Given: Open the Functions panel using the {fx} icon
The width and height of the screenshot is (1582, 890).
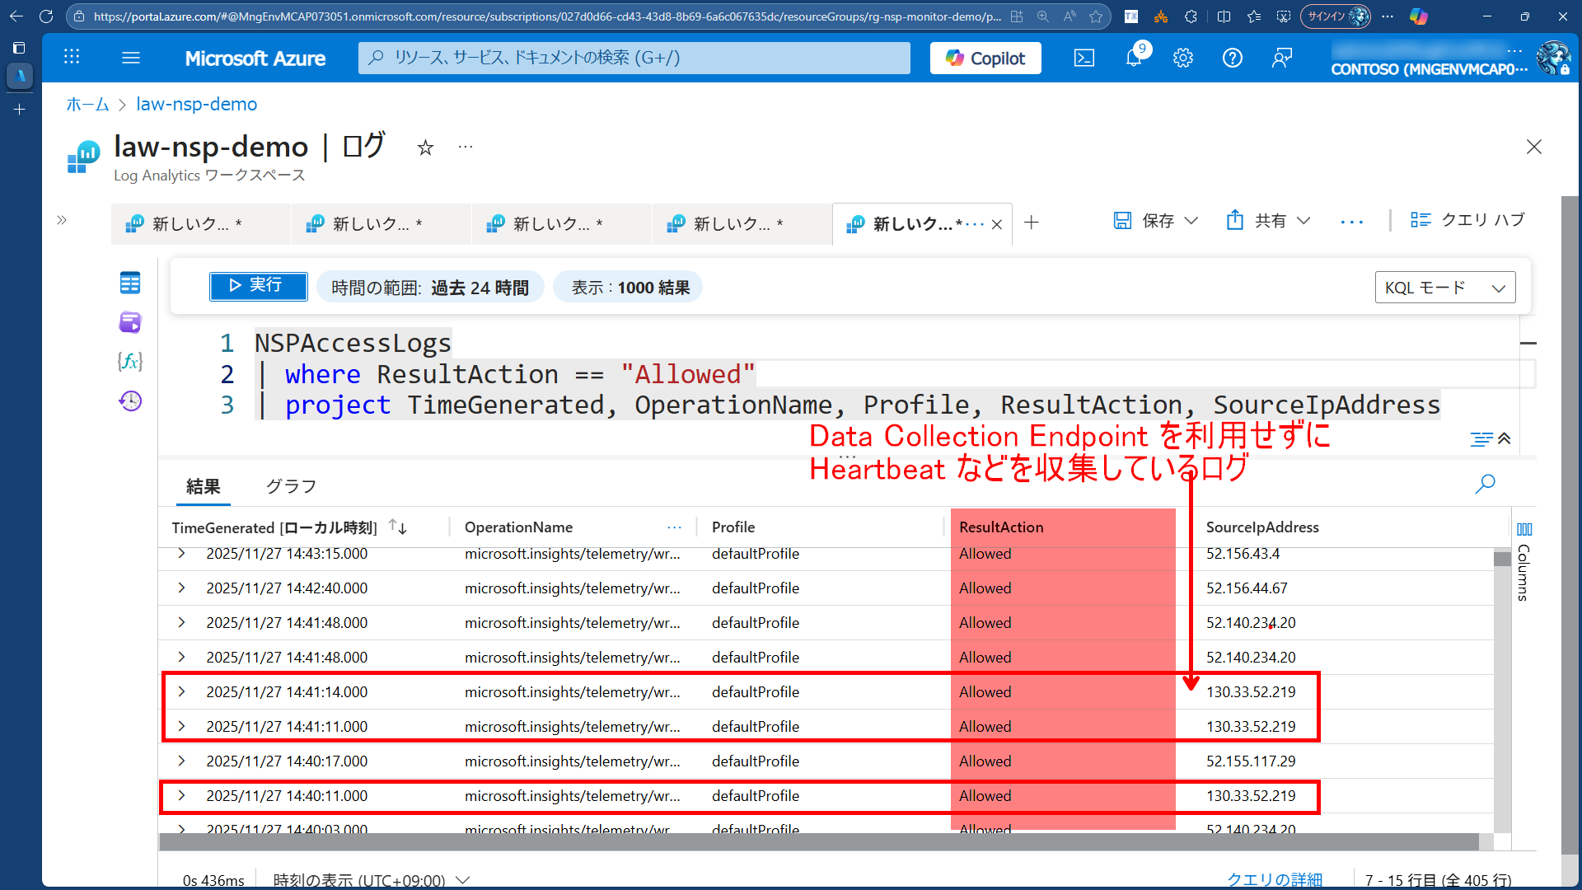Looking at the screenshot, I should [130, 361].
